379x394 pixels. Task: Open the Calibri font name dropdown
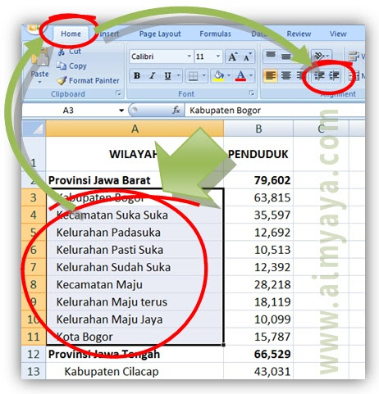(x=189, y=57)
